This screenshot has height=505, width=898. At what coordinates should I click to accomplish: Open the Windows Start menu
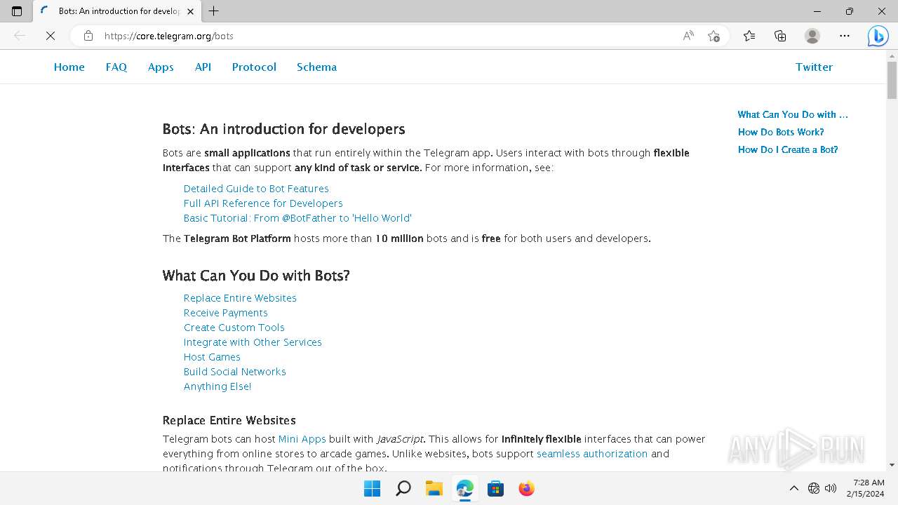click(372, 488)
